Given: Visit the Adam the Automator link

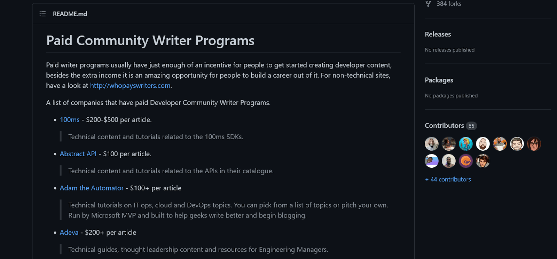Looking at the screenshot, I should click(92, 188).
